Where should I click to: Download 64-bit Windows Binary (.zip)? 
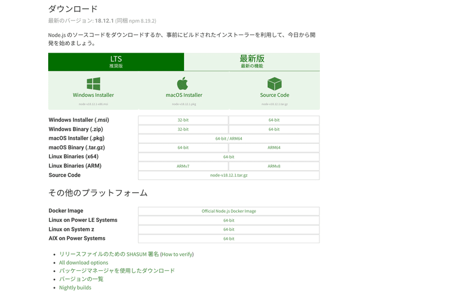[x=274, y=130]
